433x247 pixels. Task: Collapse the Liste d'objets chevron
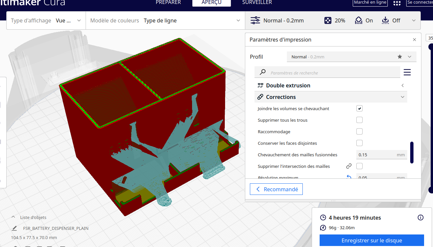point(13,217)
